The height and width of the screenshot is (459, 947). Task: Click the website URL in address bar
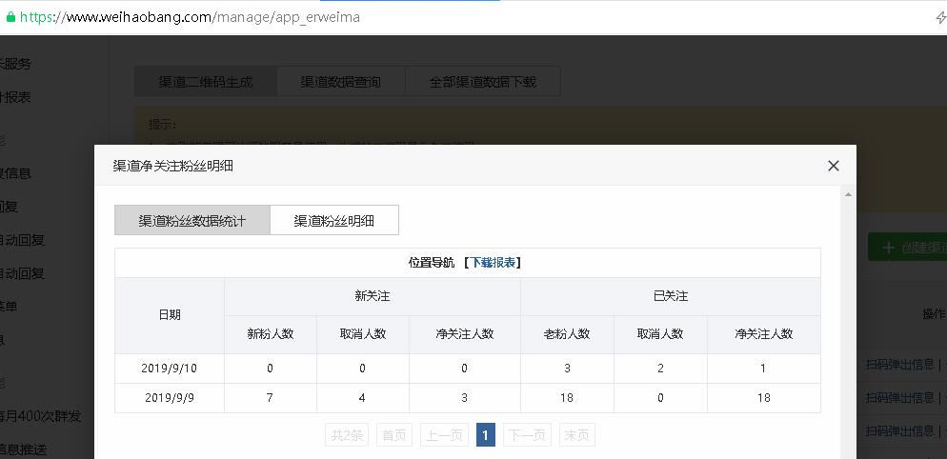click(191, 17)
